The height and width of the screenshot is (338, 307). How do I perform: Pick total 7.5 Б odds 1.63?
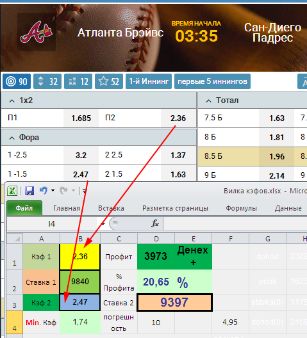pos(277,118)
